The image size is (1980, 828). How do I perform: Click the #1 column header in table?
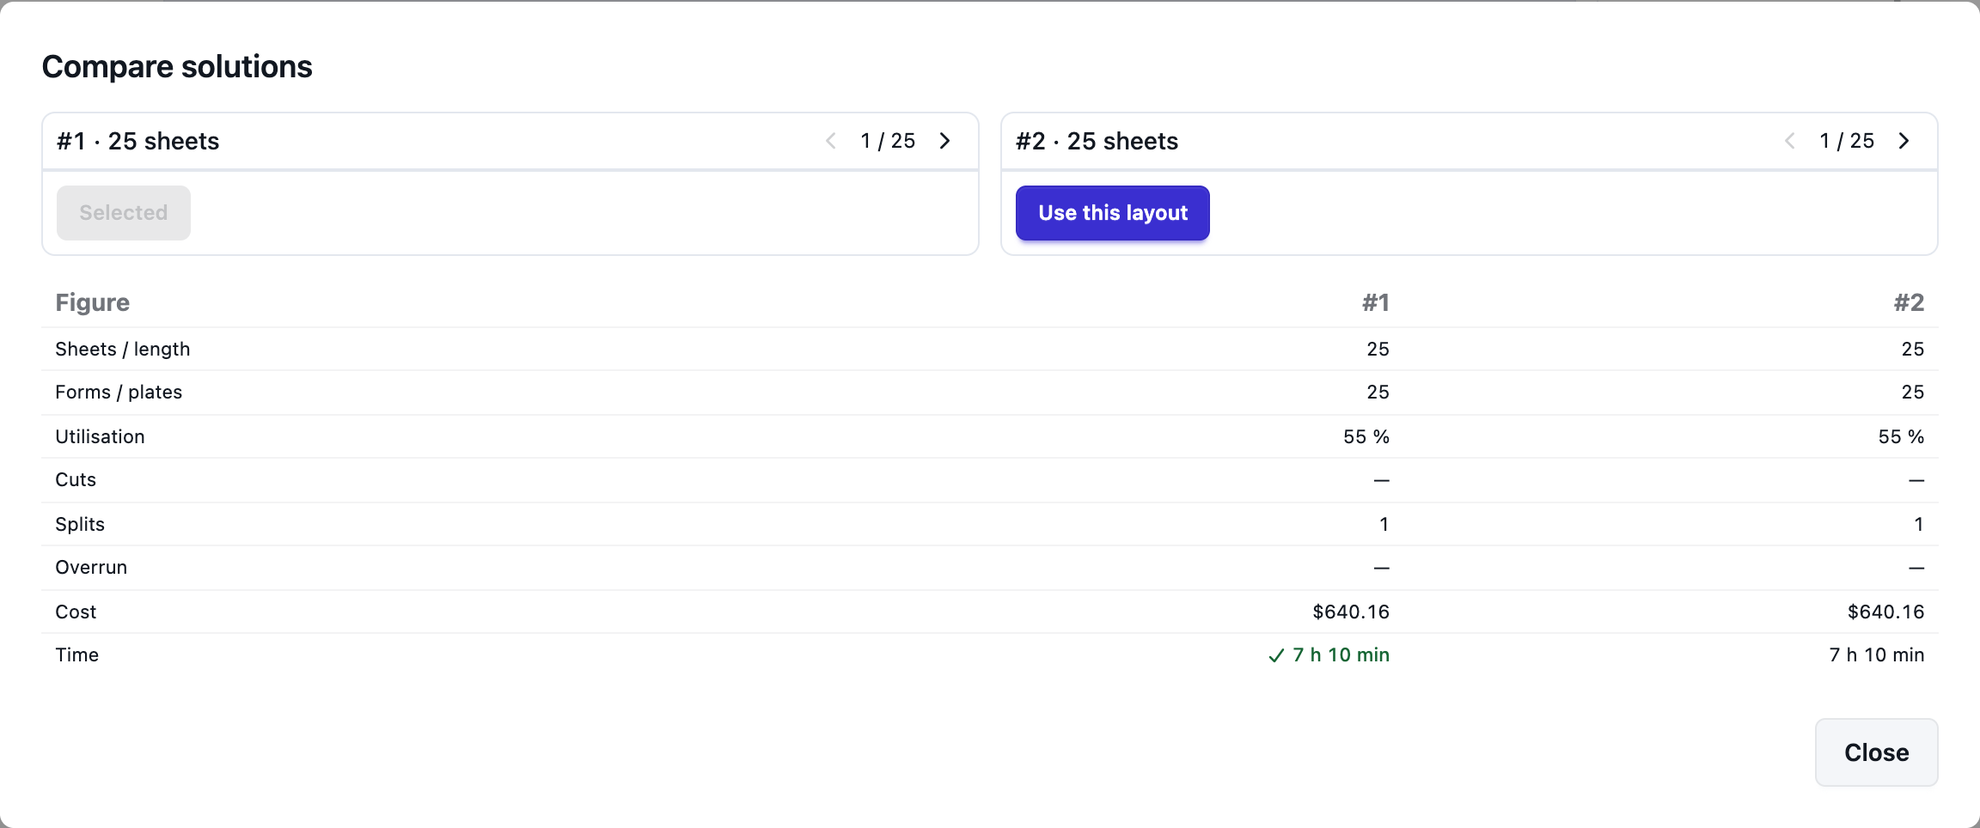1375,302
